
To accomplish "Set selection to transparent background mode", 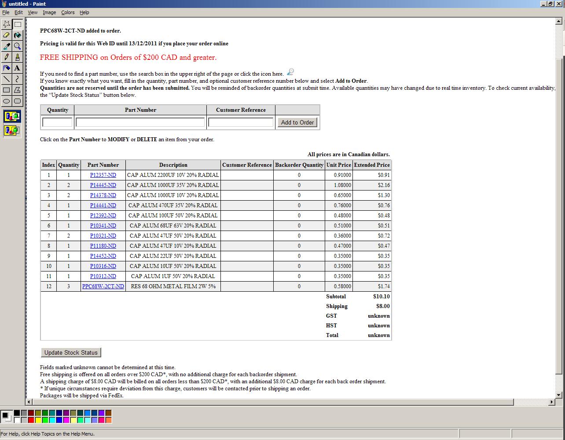I will (12, 130).
